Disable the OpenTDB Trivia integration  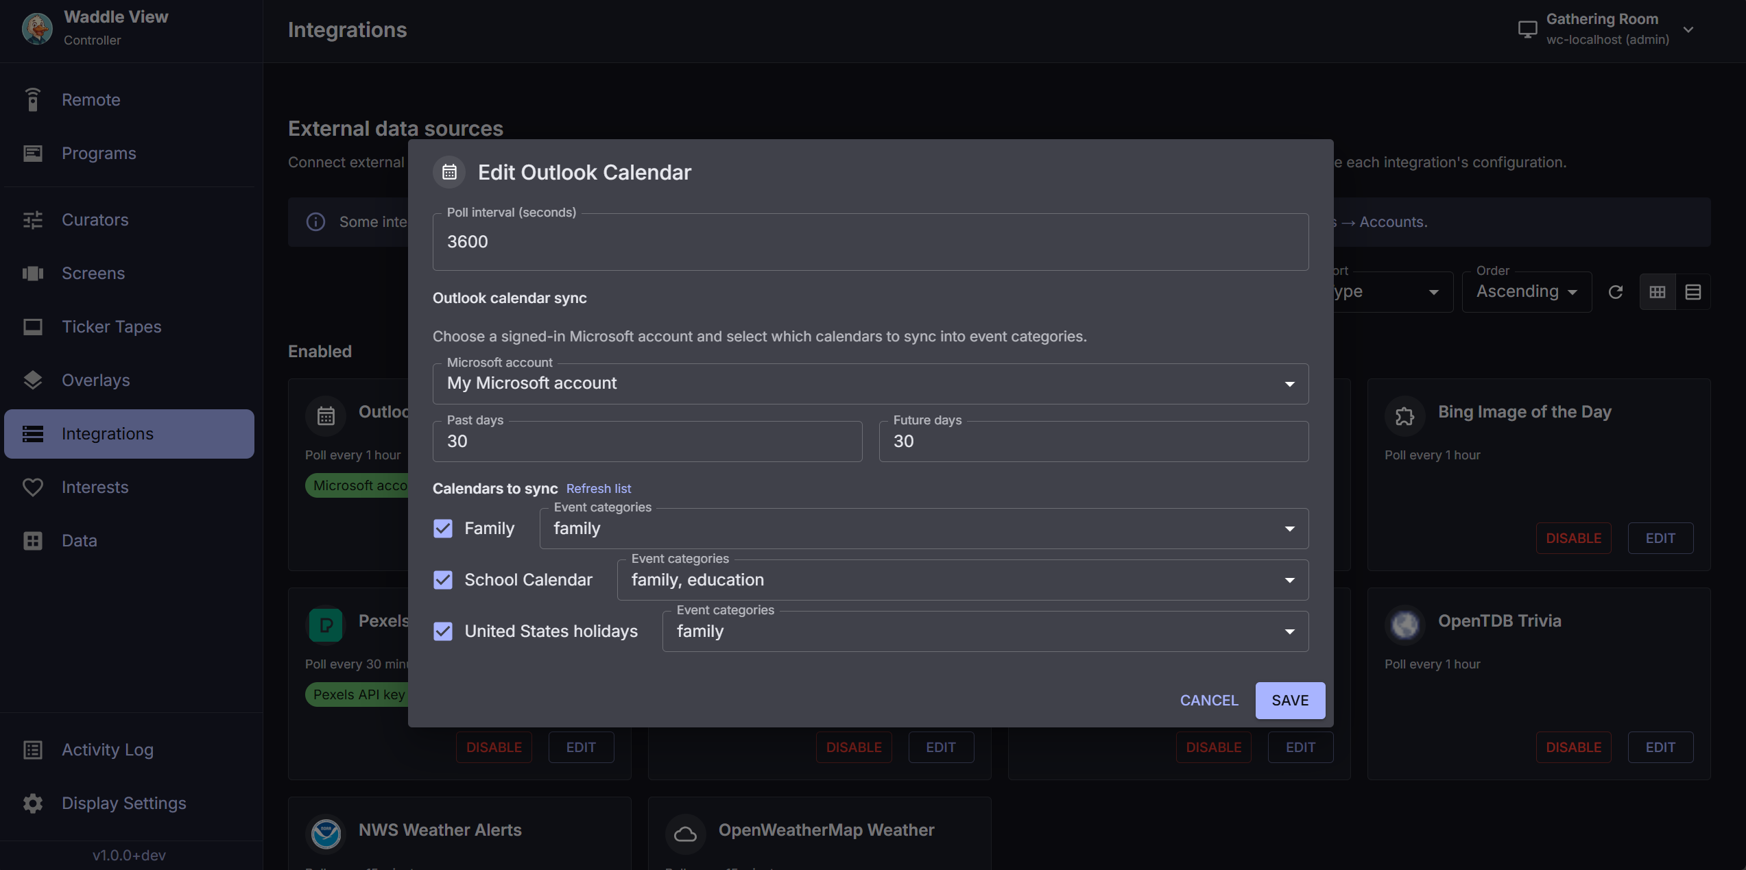[1573, 747]
